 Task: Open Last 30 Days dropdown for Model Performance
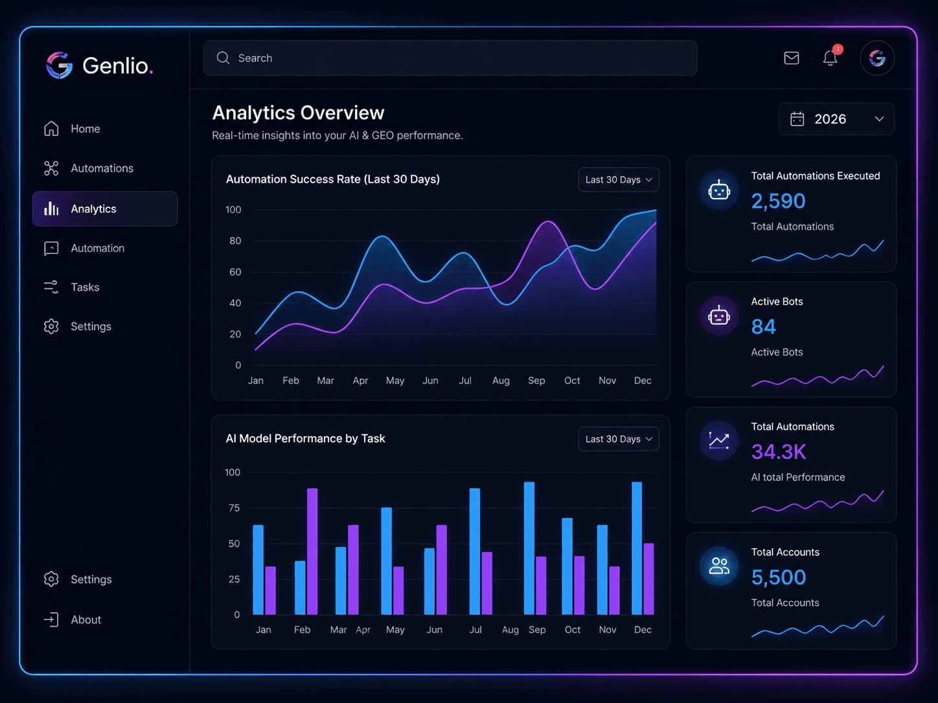pyautogui.click(x=619, y=439)
